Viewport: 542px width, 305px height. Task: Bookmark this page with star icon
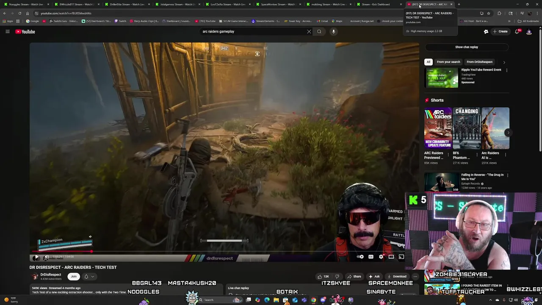click(x=488, y=13)
